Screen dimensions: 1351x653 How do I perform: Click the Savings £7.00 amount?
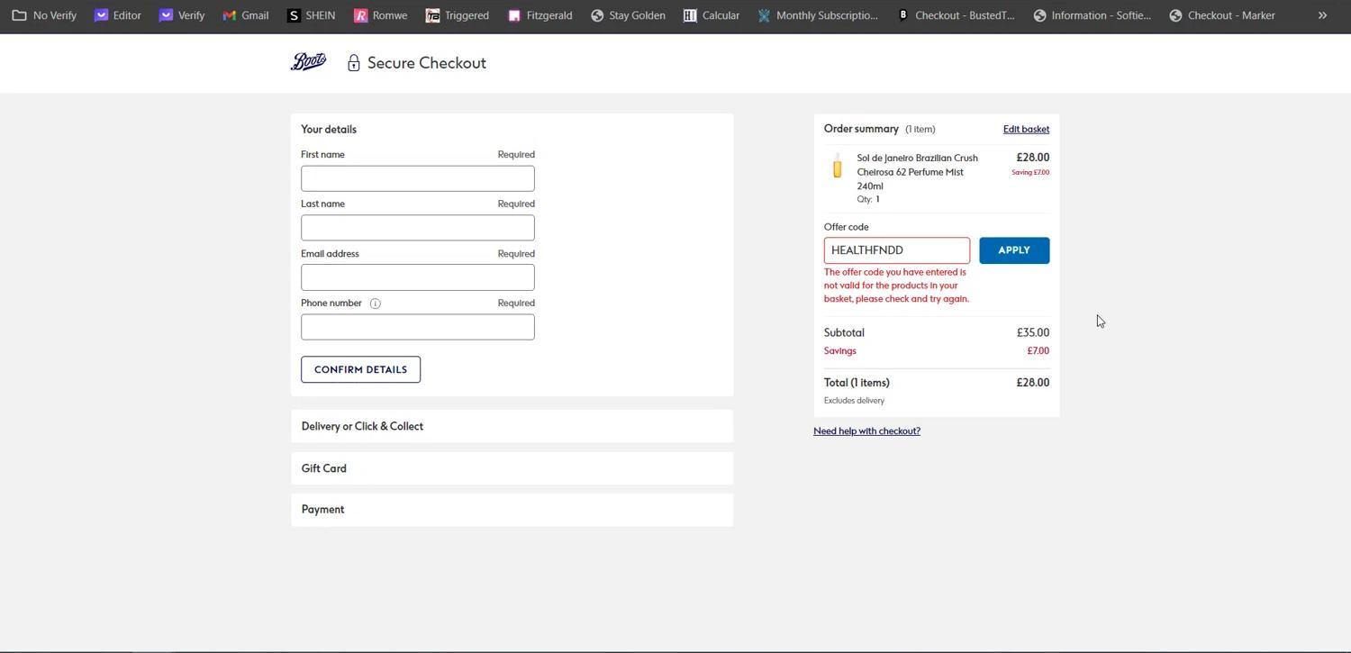point(1038,350)
